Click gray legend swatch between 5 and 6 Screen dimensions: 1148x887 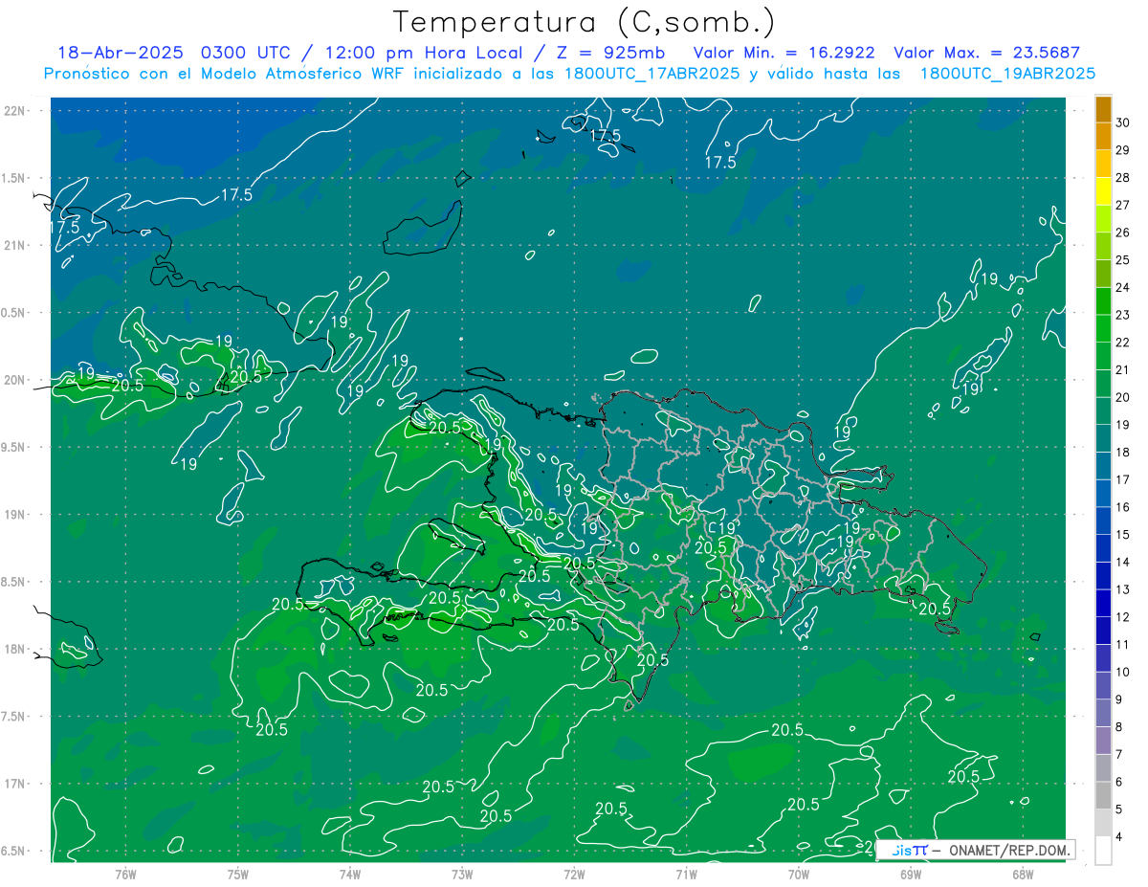[1103, 796]
